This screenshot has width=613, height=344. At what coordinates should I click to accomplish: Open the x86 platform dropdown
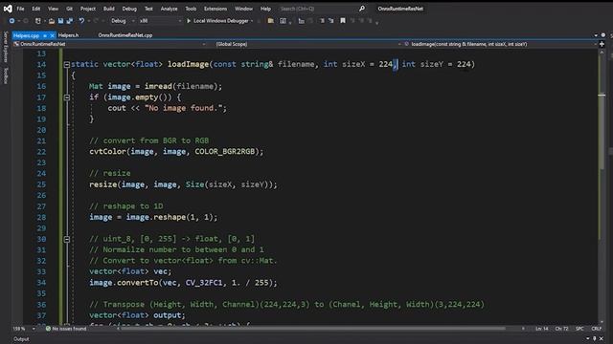click(x=160, y=21)
